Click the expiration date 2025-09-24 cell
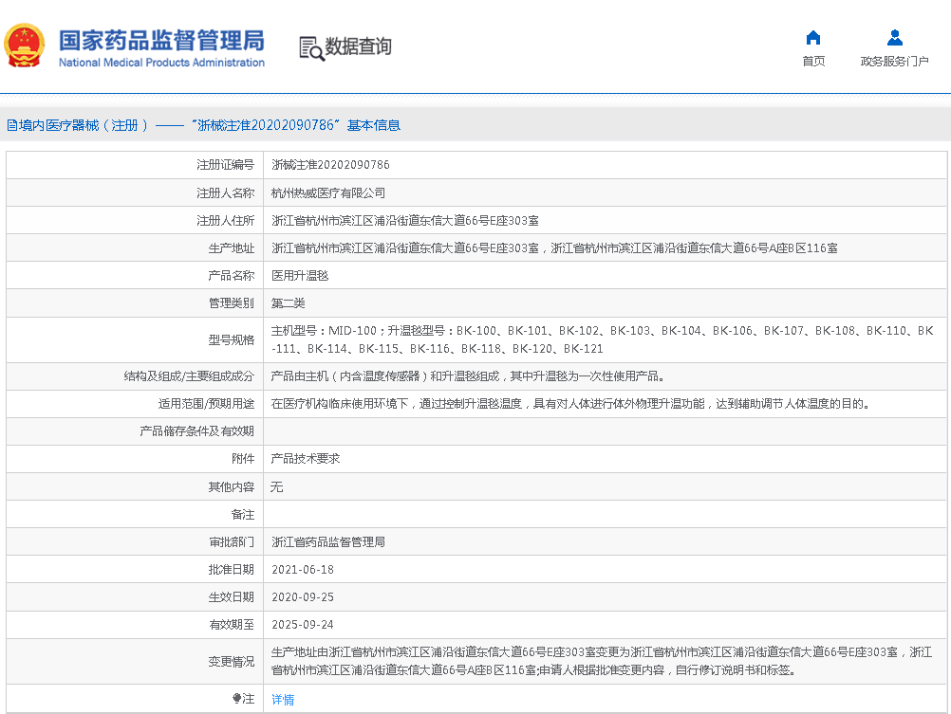The width and height of the screenshot is (951, 714). pyautogui.click(x=306, y=625)
